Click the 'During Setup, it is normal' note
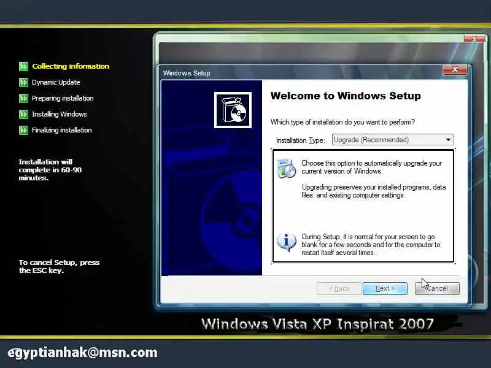Image resolution: width=491 pixels, height=368 pixels. pos(371,245)
